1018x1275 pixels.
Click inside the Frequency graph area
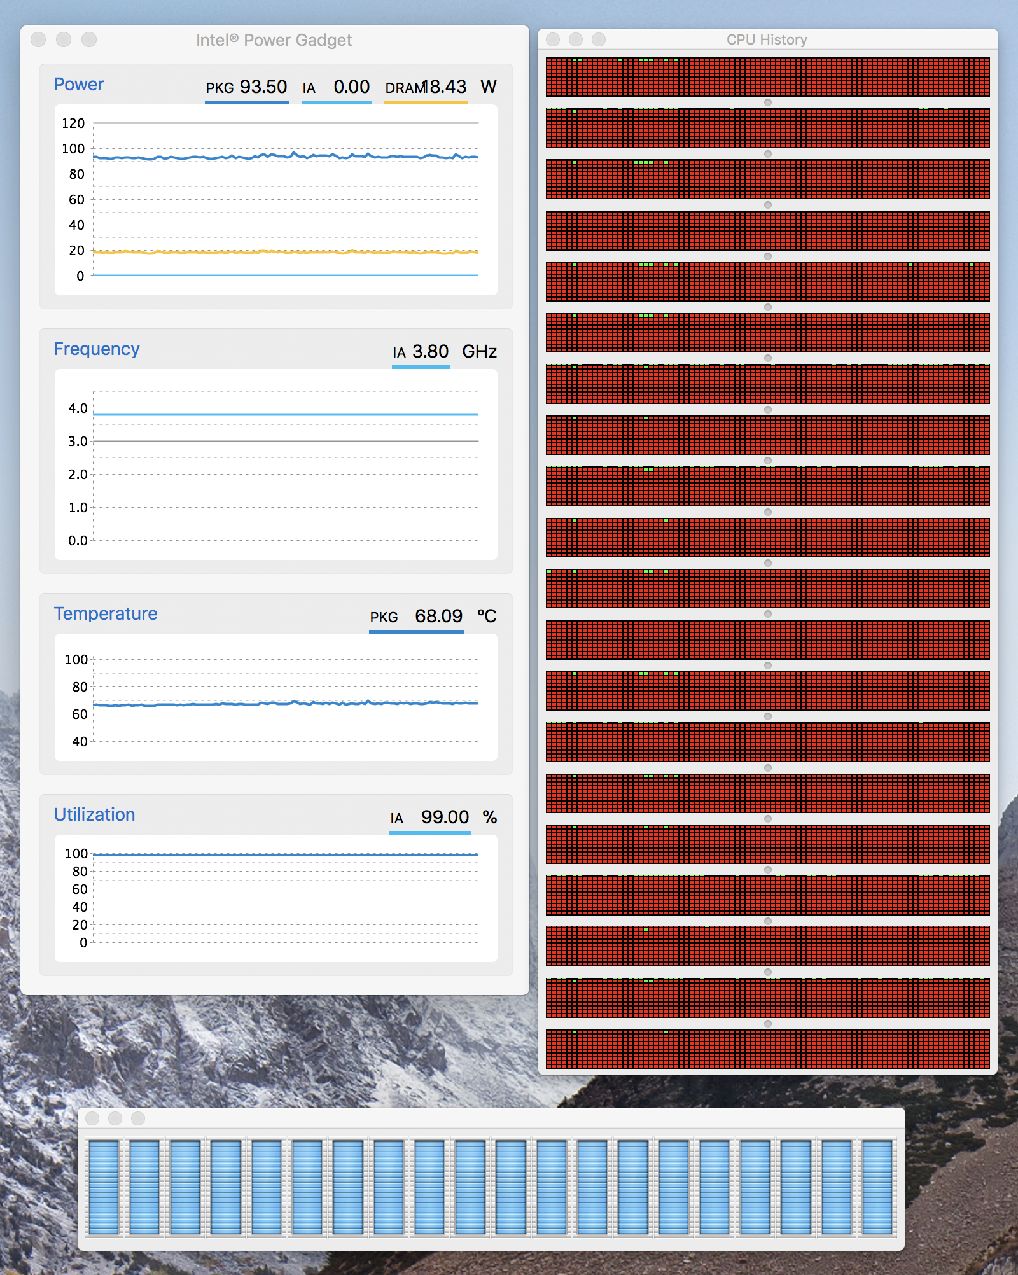coord(276,464)
